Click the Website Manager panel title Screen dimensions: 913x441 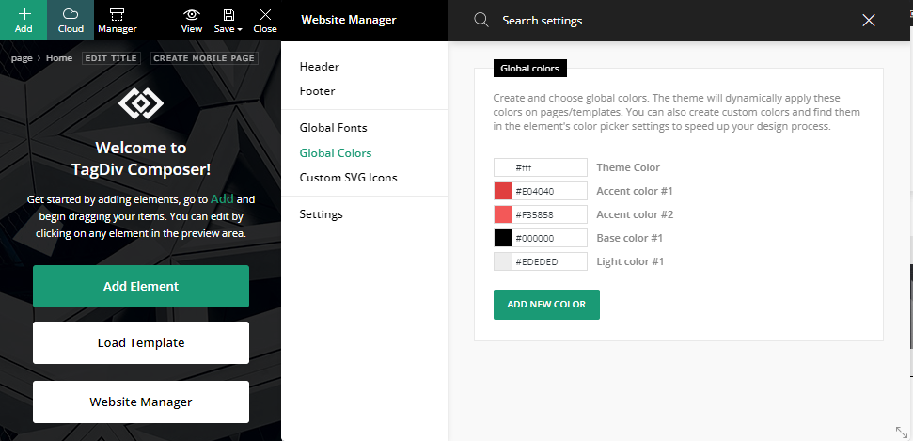click(x=349, y=20)
